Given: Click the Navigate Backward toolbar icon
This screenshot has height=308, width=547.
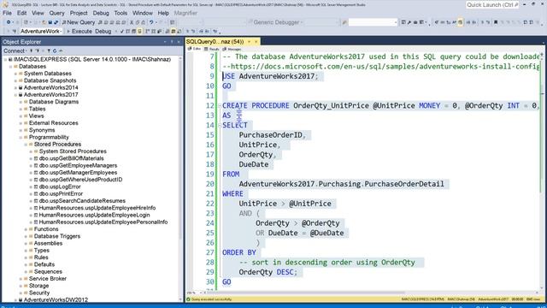Looking at the screenshot, I should [x=9, y=22].
